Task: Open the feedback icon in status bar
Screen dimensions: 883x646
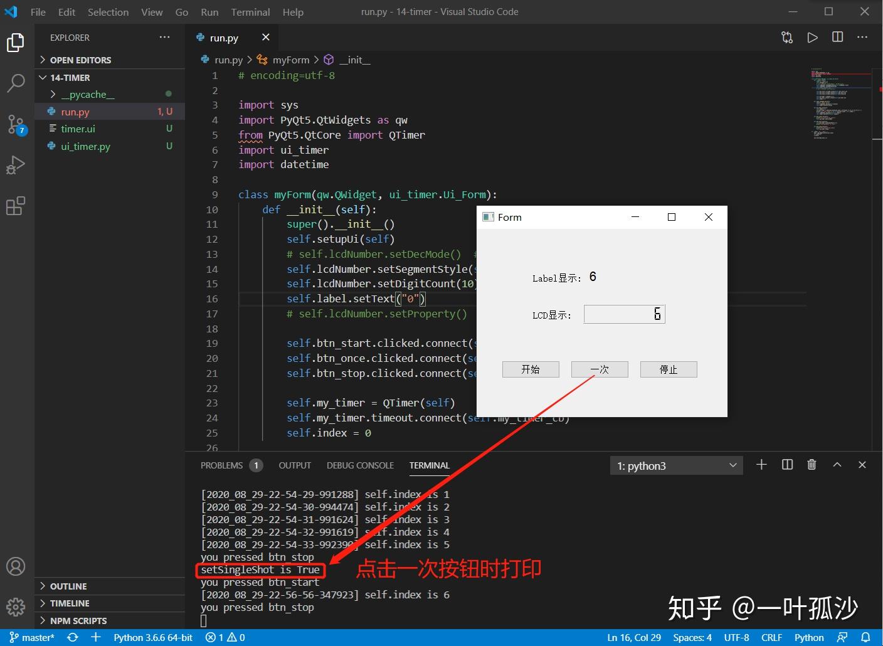Action: 842,637
